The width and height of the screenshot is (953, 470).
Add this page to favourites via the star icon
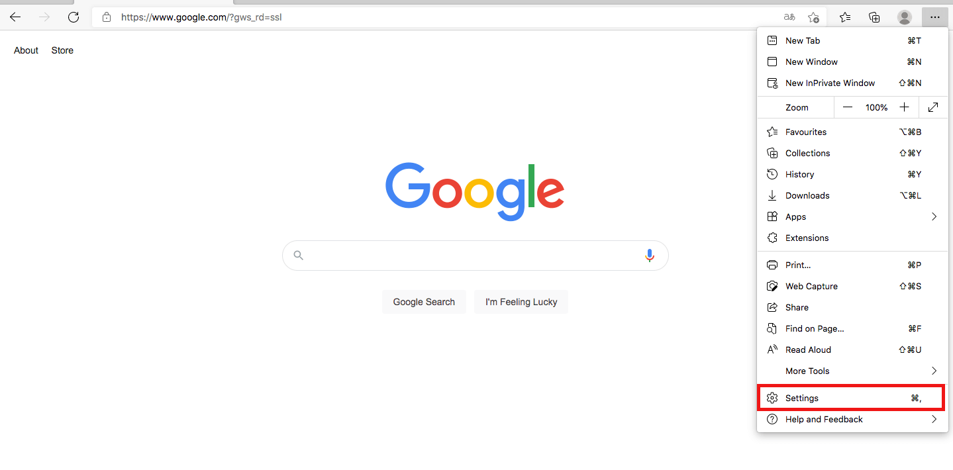click(x=814, y=17)
